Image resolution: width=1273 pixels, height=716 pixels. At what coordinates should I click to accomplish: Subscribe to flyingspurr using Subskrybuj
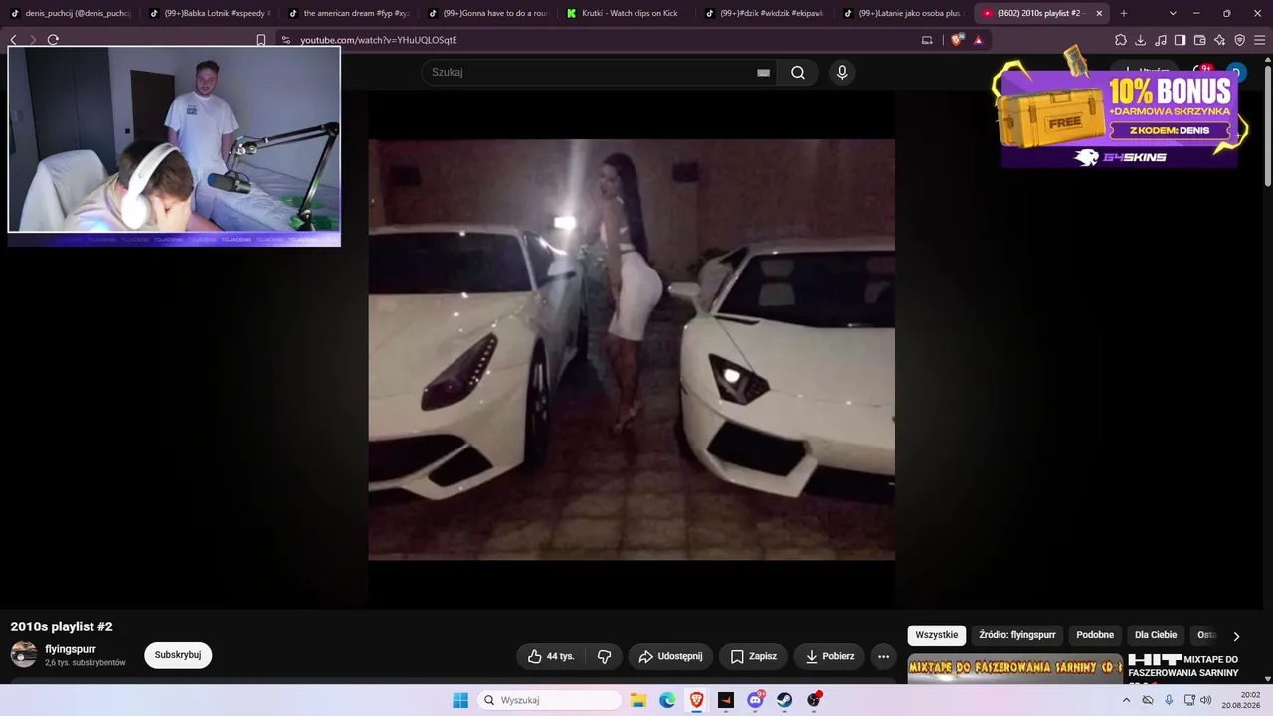click(x=178, y=655)
